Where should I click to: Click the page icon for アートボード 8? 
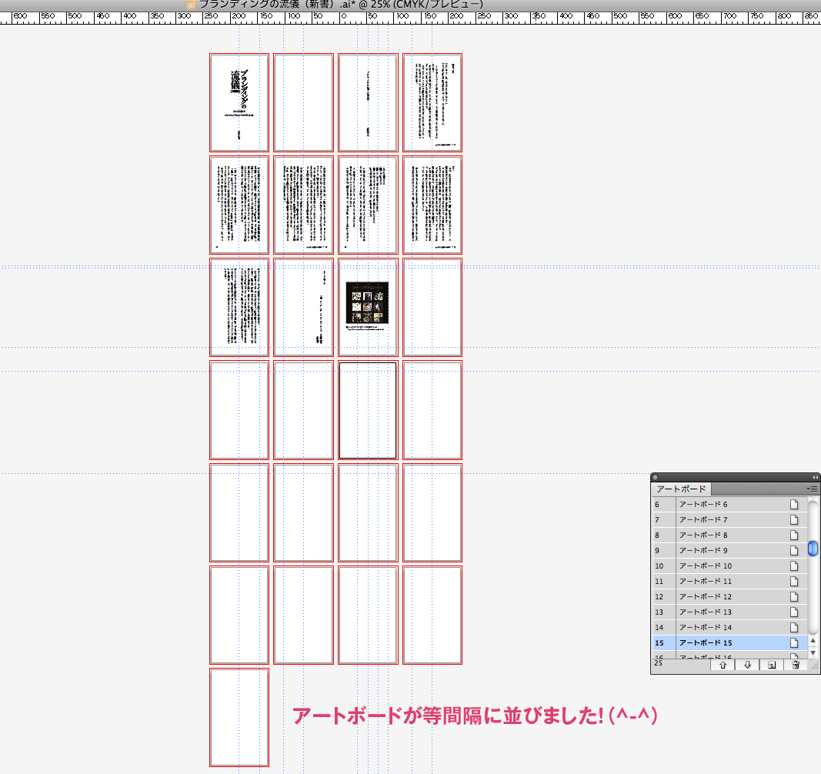click(x=794, y=535)
